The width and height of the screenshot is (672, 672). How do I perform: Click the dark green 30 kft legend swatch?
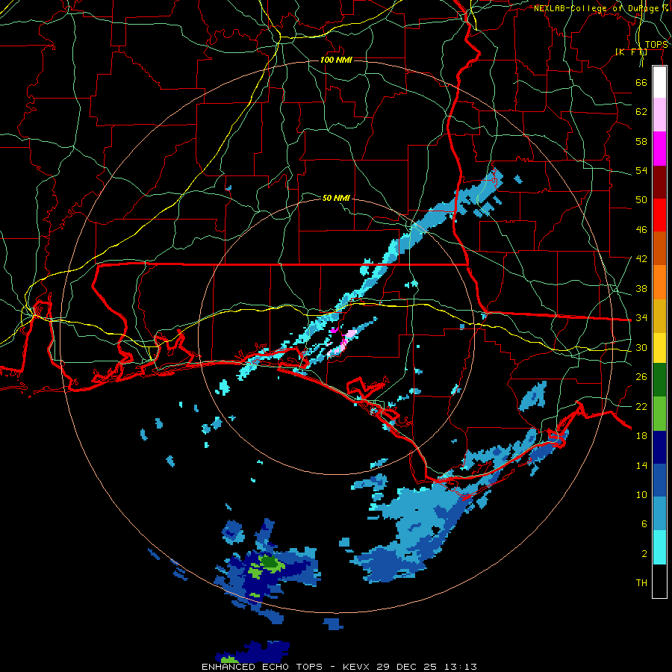(659, 380)
